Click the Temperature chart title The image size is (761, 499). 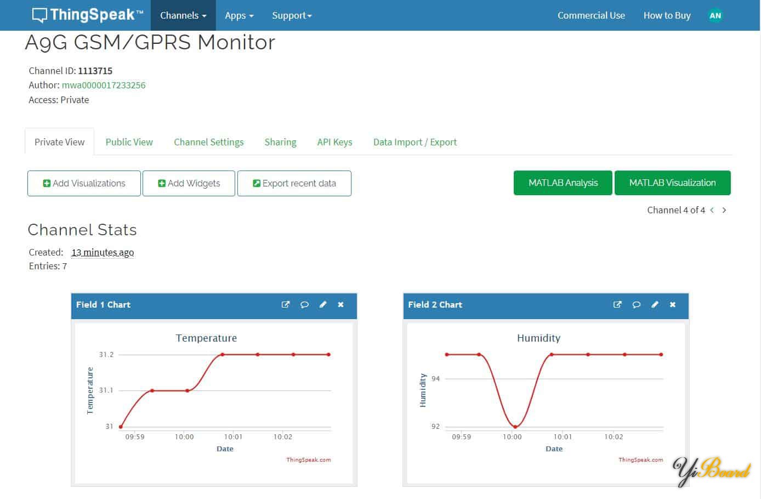coord(206,338)
